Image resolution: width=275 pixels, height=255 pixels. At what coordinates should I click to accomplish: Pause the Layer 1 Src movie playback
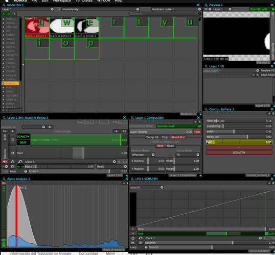tap(13, 140)
